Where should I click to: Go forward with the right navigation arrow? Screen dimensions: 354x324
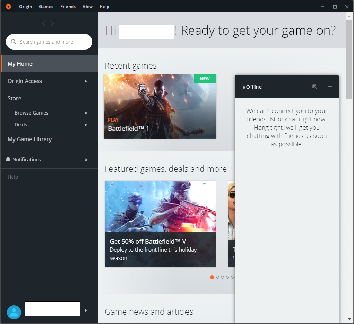(x=52, y=24)
